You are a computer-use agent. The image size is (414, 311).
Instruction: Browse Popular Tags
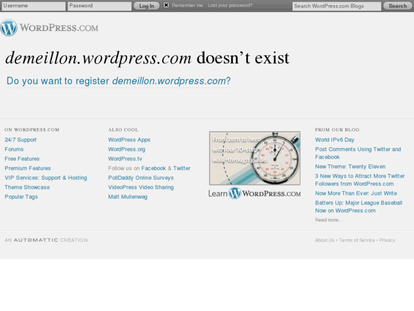pyautogui.click(x=21, y=197)
